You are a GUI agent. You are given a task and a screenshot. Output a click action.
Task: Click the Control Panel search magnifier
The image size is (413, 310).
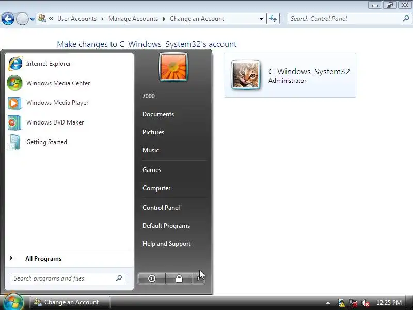click(406, 19)
